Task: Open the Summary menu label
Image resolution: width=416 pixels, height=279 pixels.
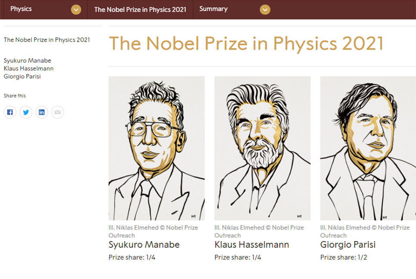Action: (213, 9)
